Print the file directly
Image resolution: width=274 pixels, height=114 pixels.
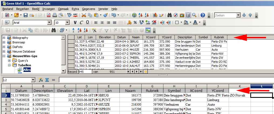coord(55,15)
